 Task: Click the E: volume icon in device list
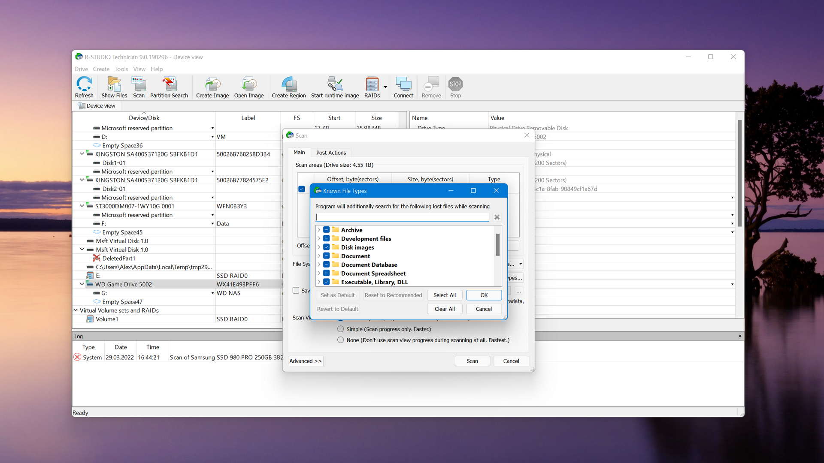point(90,275)
